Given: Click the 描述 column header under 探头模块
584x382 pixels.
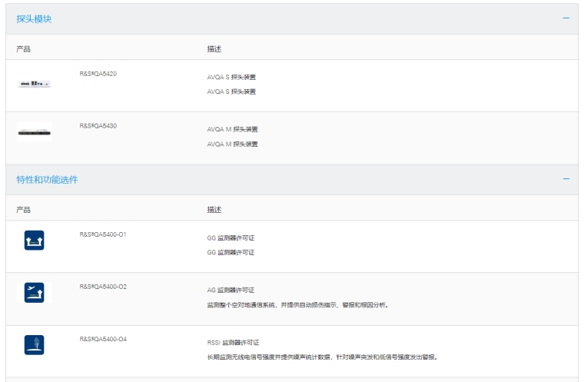Looking at the screenshot, I should 214,49.
